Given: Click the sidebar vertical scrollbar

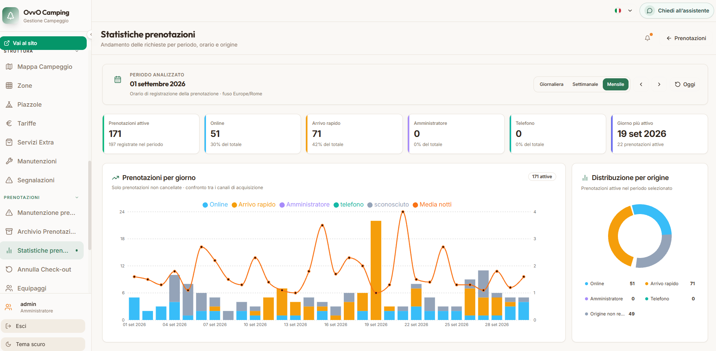Looking at the screenshot, I should click(x=90, y=205).
